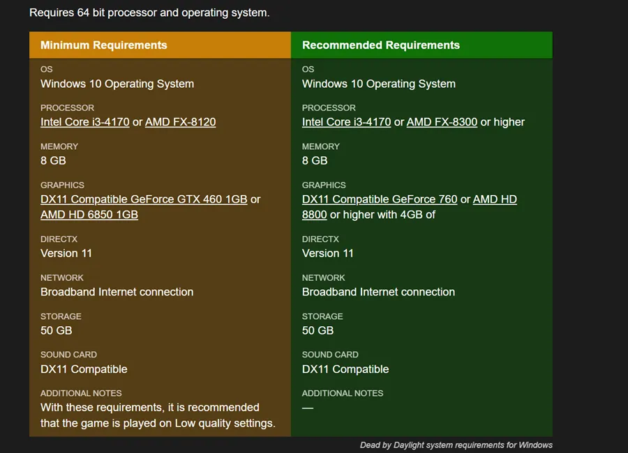This screenshot has height=453, width=628.
Task: Click Broadband Internet connection in the Recommended column
Action: coord(378,292)
